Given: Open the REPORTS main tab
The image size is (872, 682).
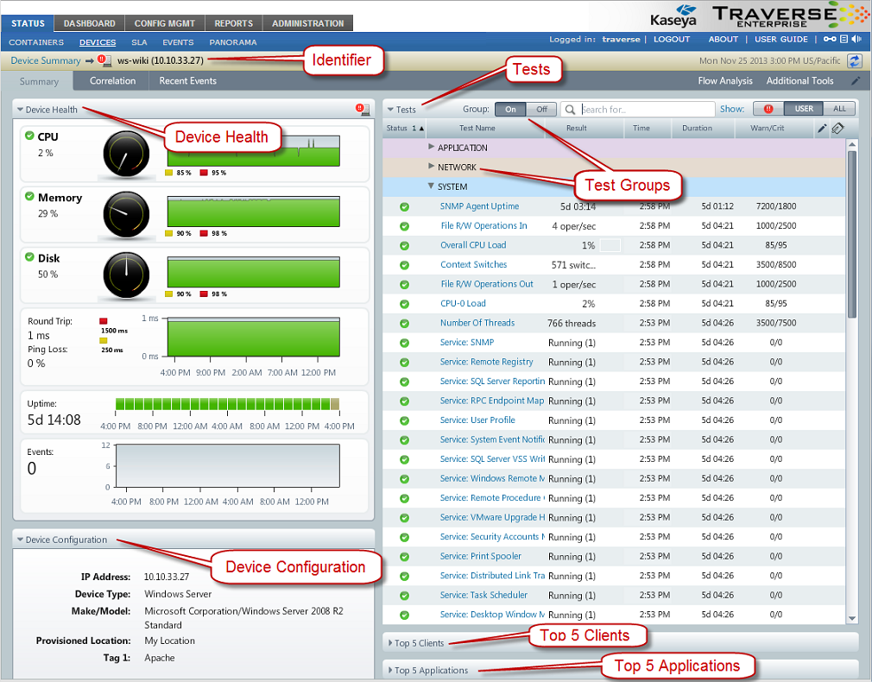Looking at the screenshot, I should (234, 23).
